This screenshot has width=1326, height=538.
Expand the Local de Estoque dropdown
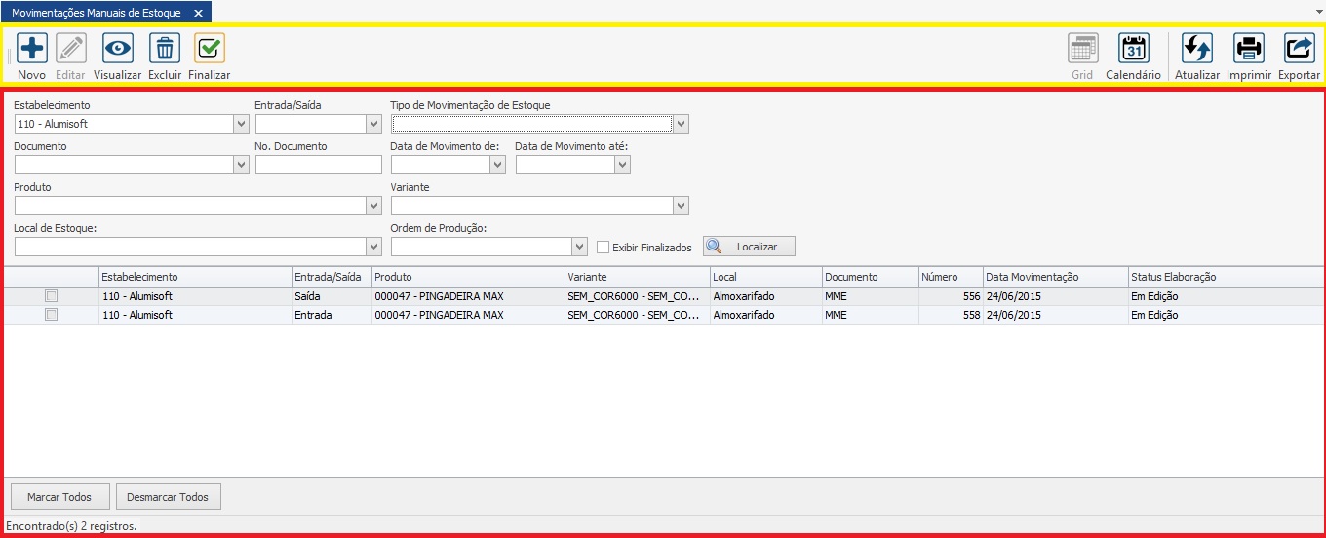tap(373, 247)
